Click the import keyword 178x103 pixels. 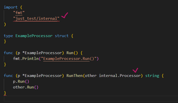(11, 7)
